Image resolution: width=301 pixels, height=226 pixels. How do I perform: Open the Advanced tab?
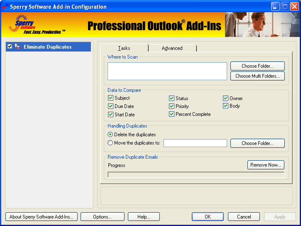[172, 48]
